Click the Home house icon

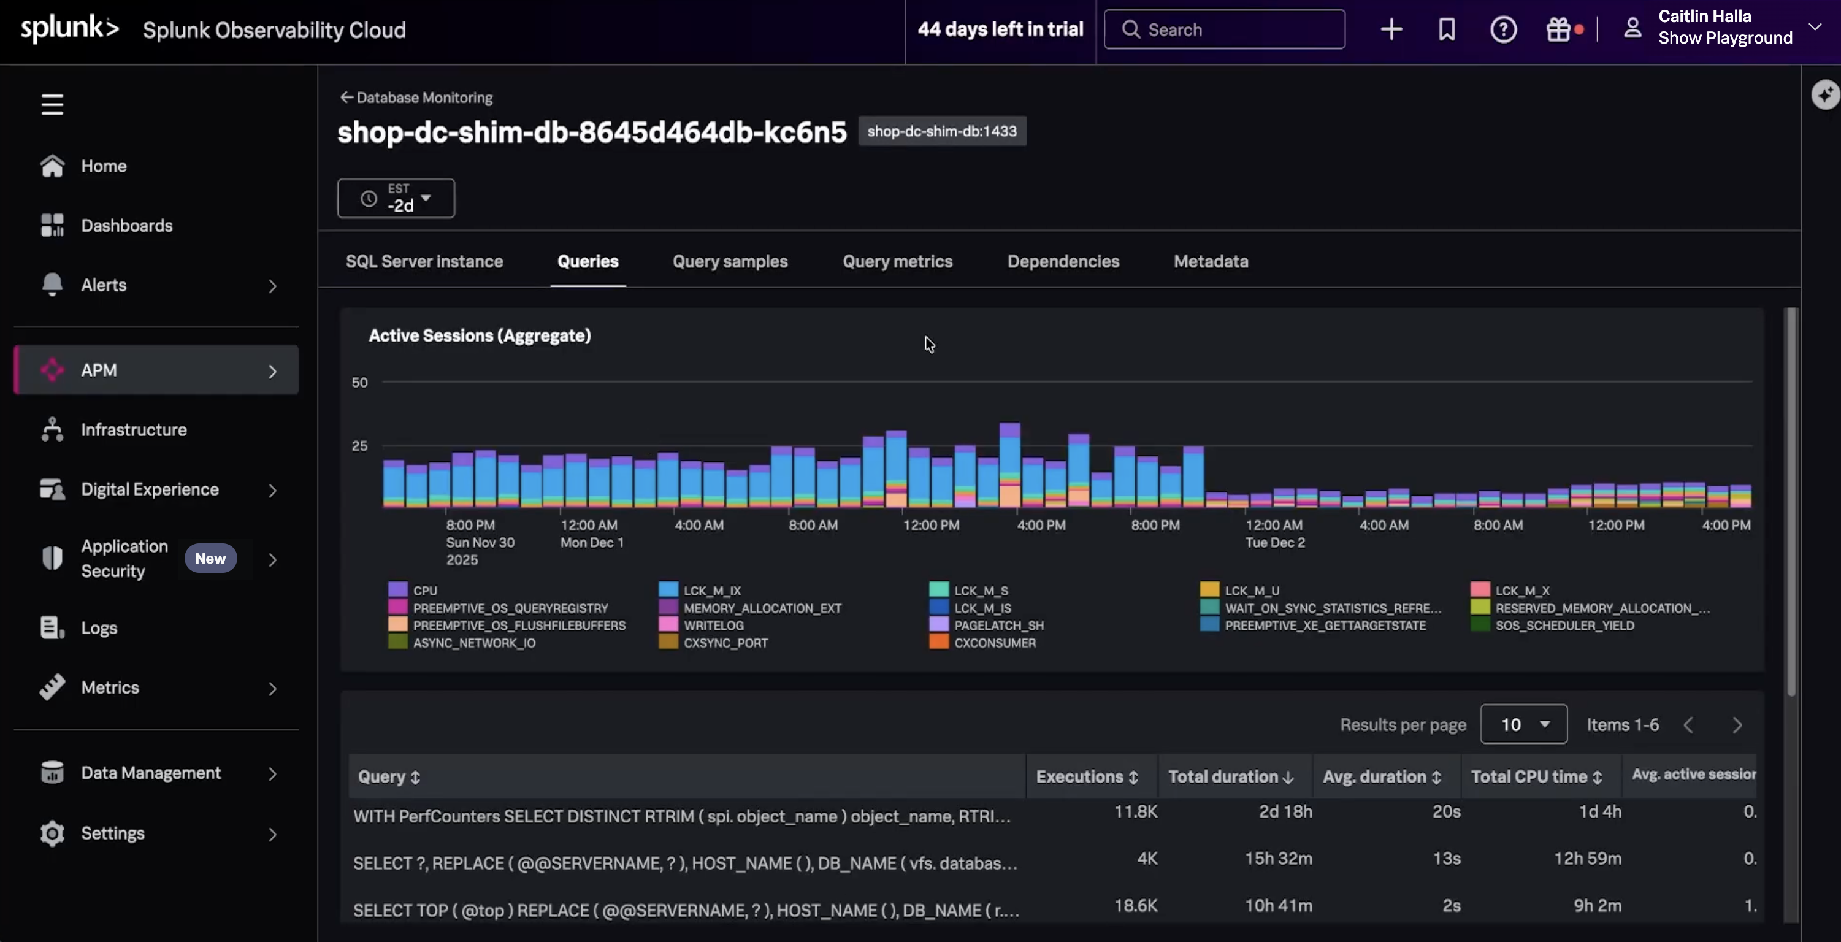coord(52,166)
